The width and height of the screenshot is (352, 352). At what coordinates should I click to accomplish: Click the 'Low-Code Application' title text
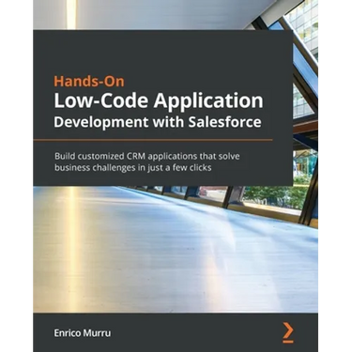159,100
